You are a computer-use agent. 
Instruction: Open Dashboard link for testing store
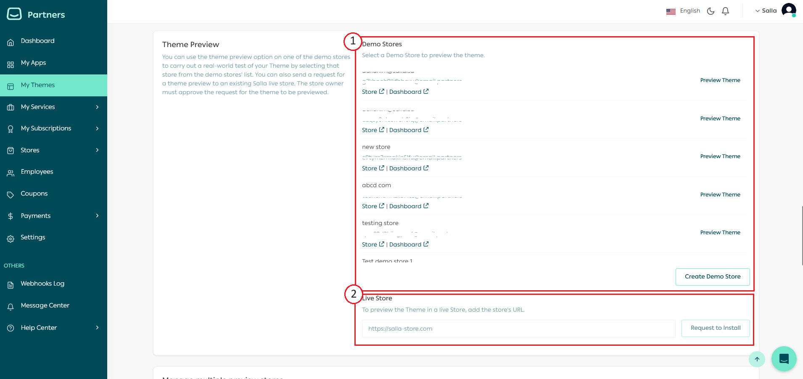[x=405, y=244]
